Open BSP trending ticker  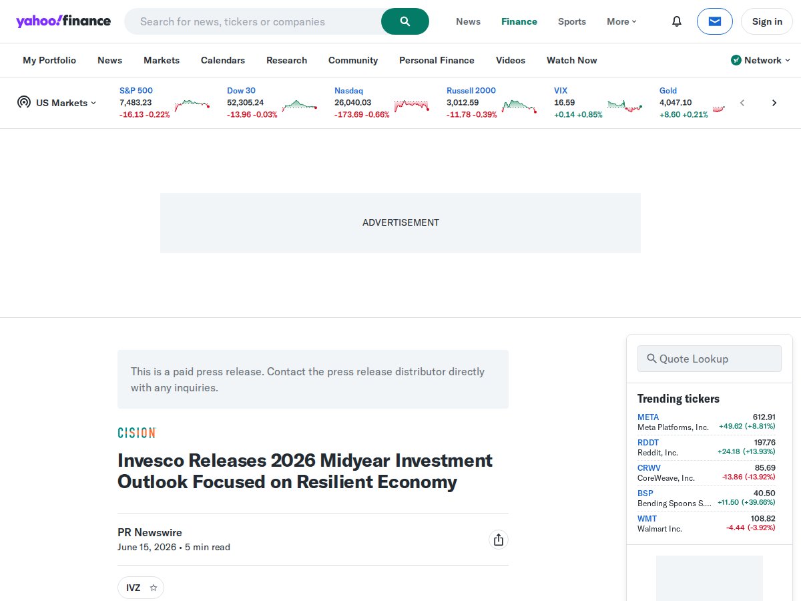pos(645,493)
